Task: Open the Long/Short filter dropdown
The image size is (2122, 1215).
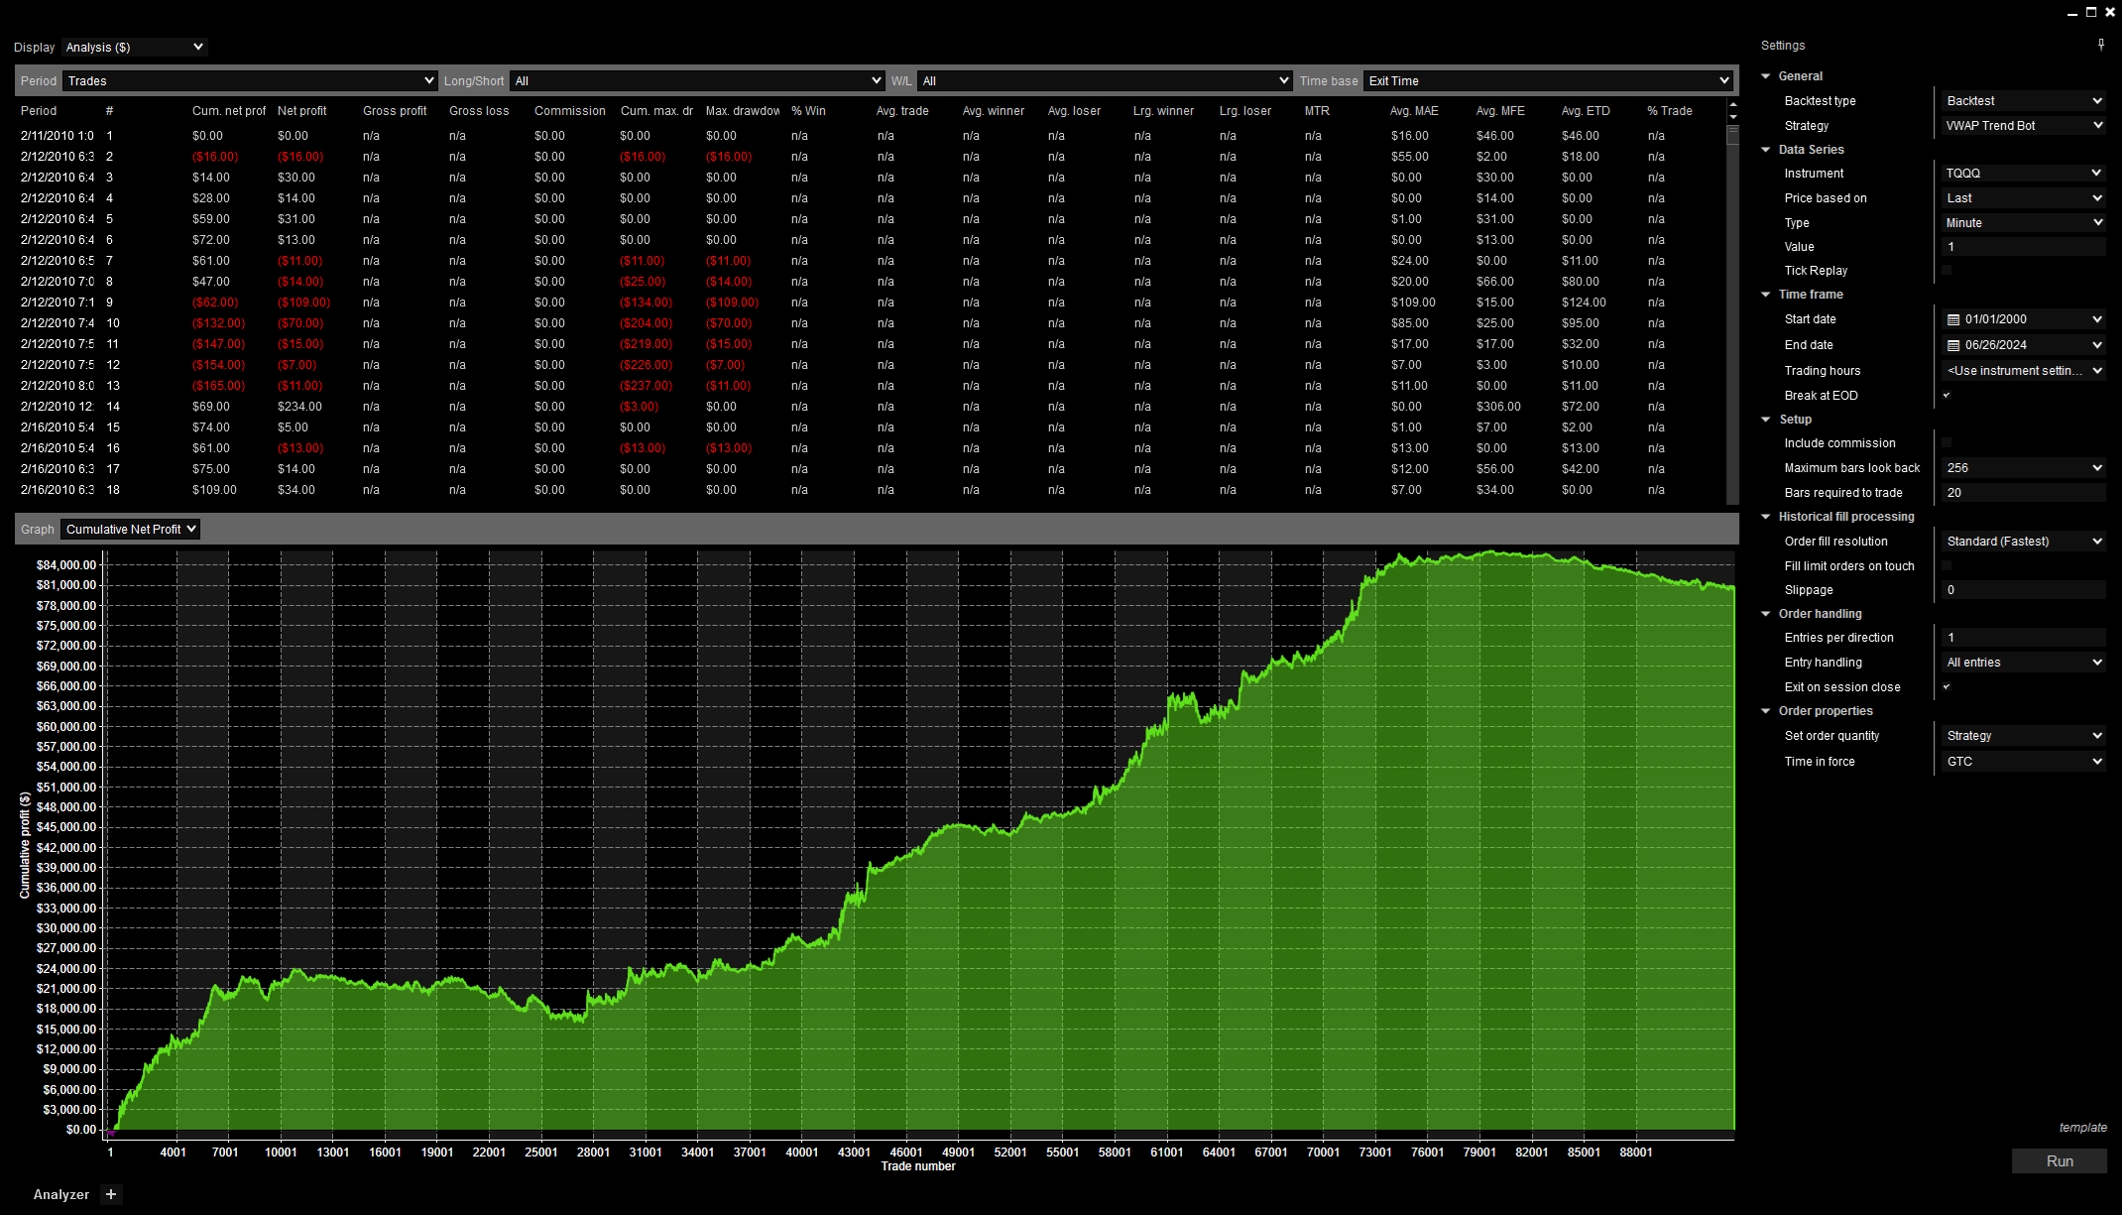Action: tap(697, 80)
